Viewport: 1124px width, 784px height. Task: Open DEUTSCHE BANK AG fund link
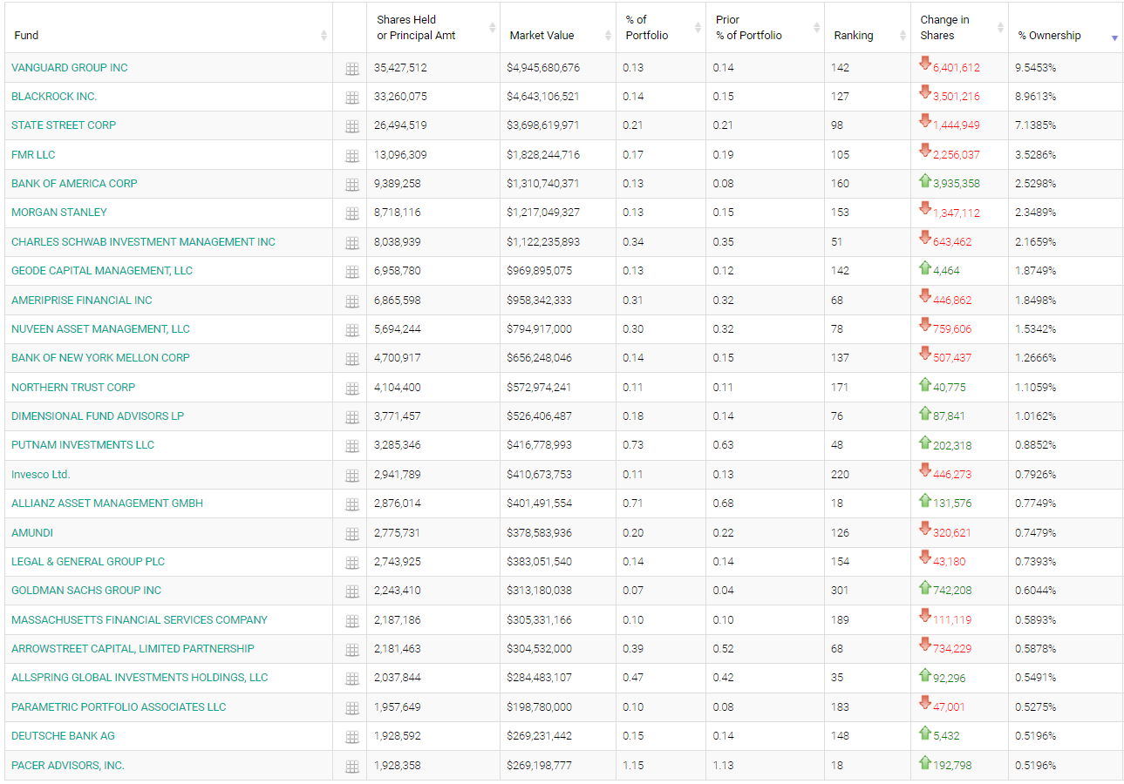(63, 736)
